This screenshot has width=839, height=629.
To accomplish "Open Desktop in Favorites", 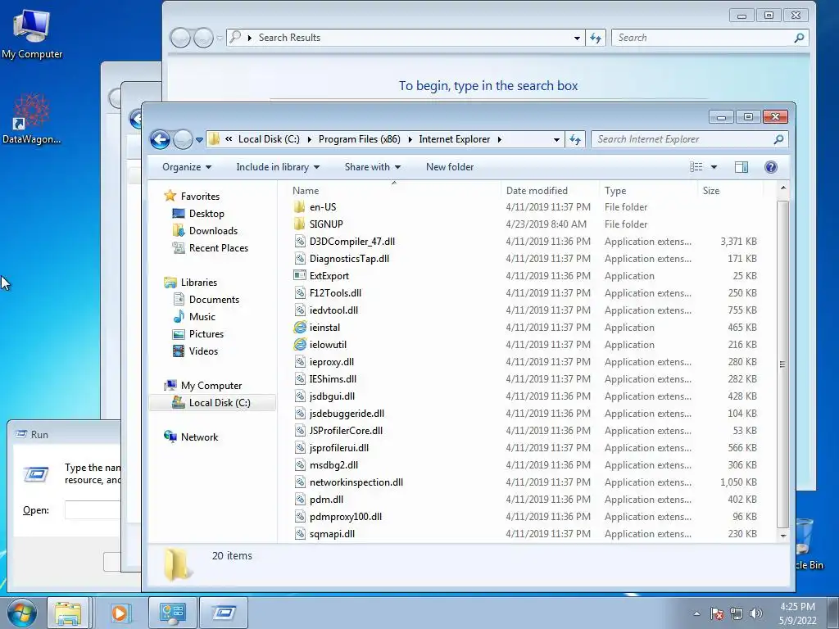I will pyautogui.click(x=206, y=214).
